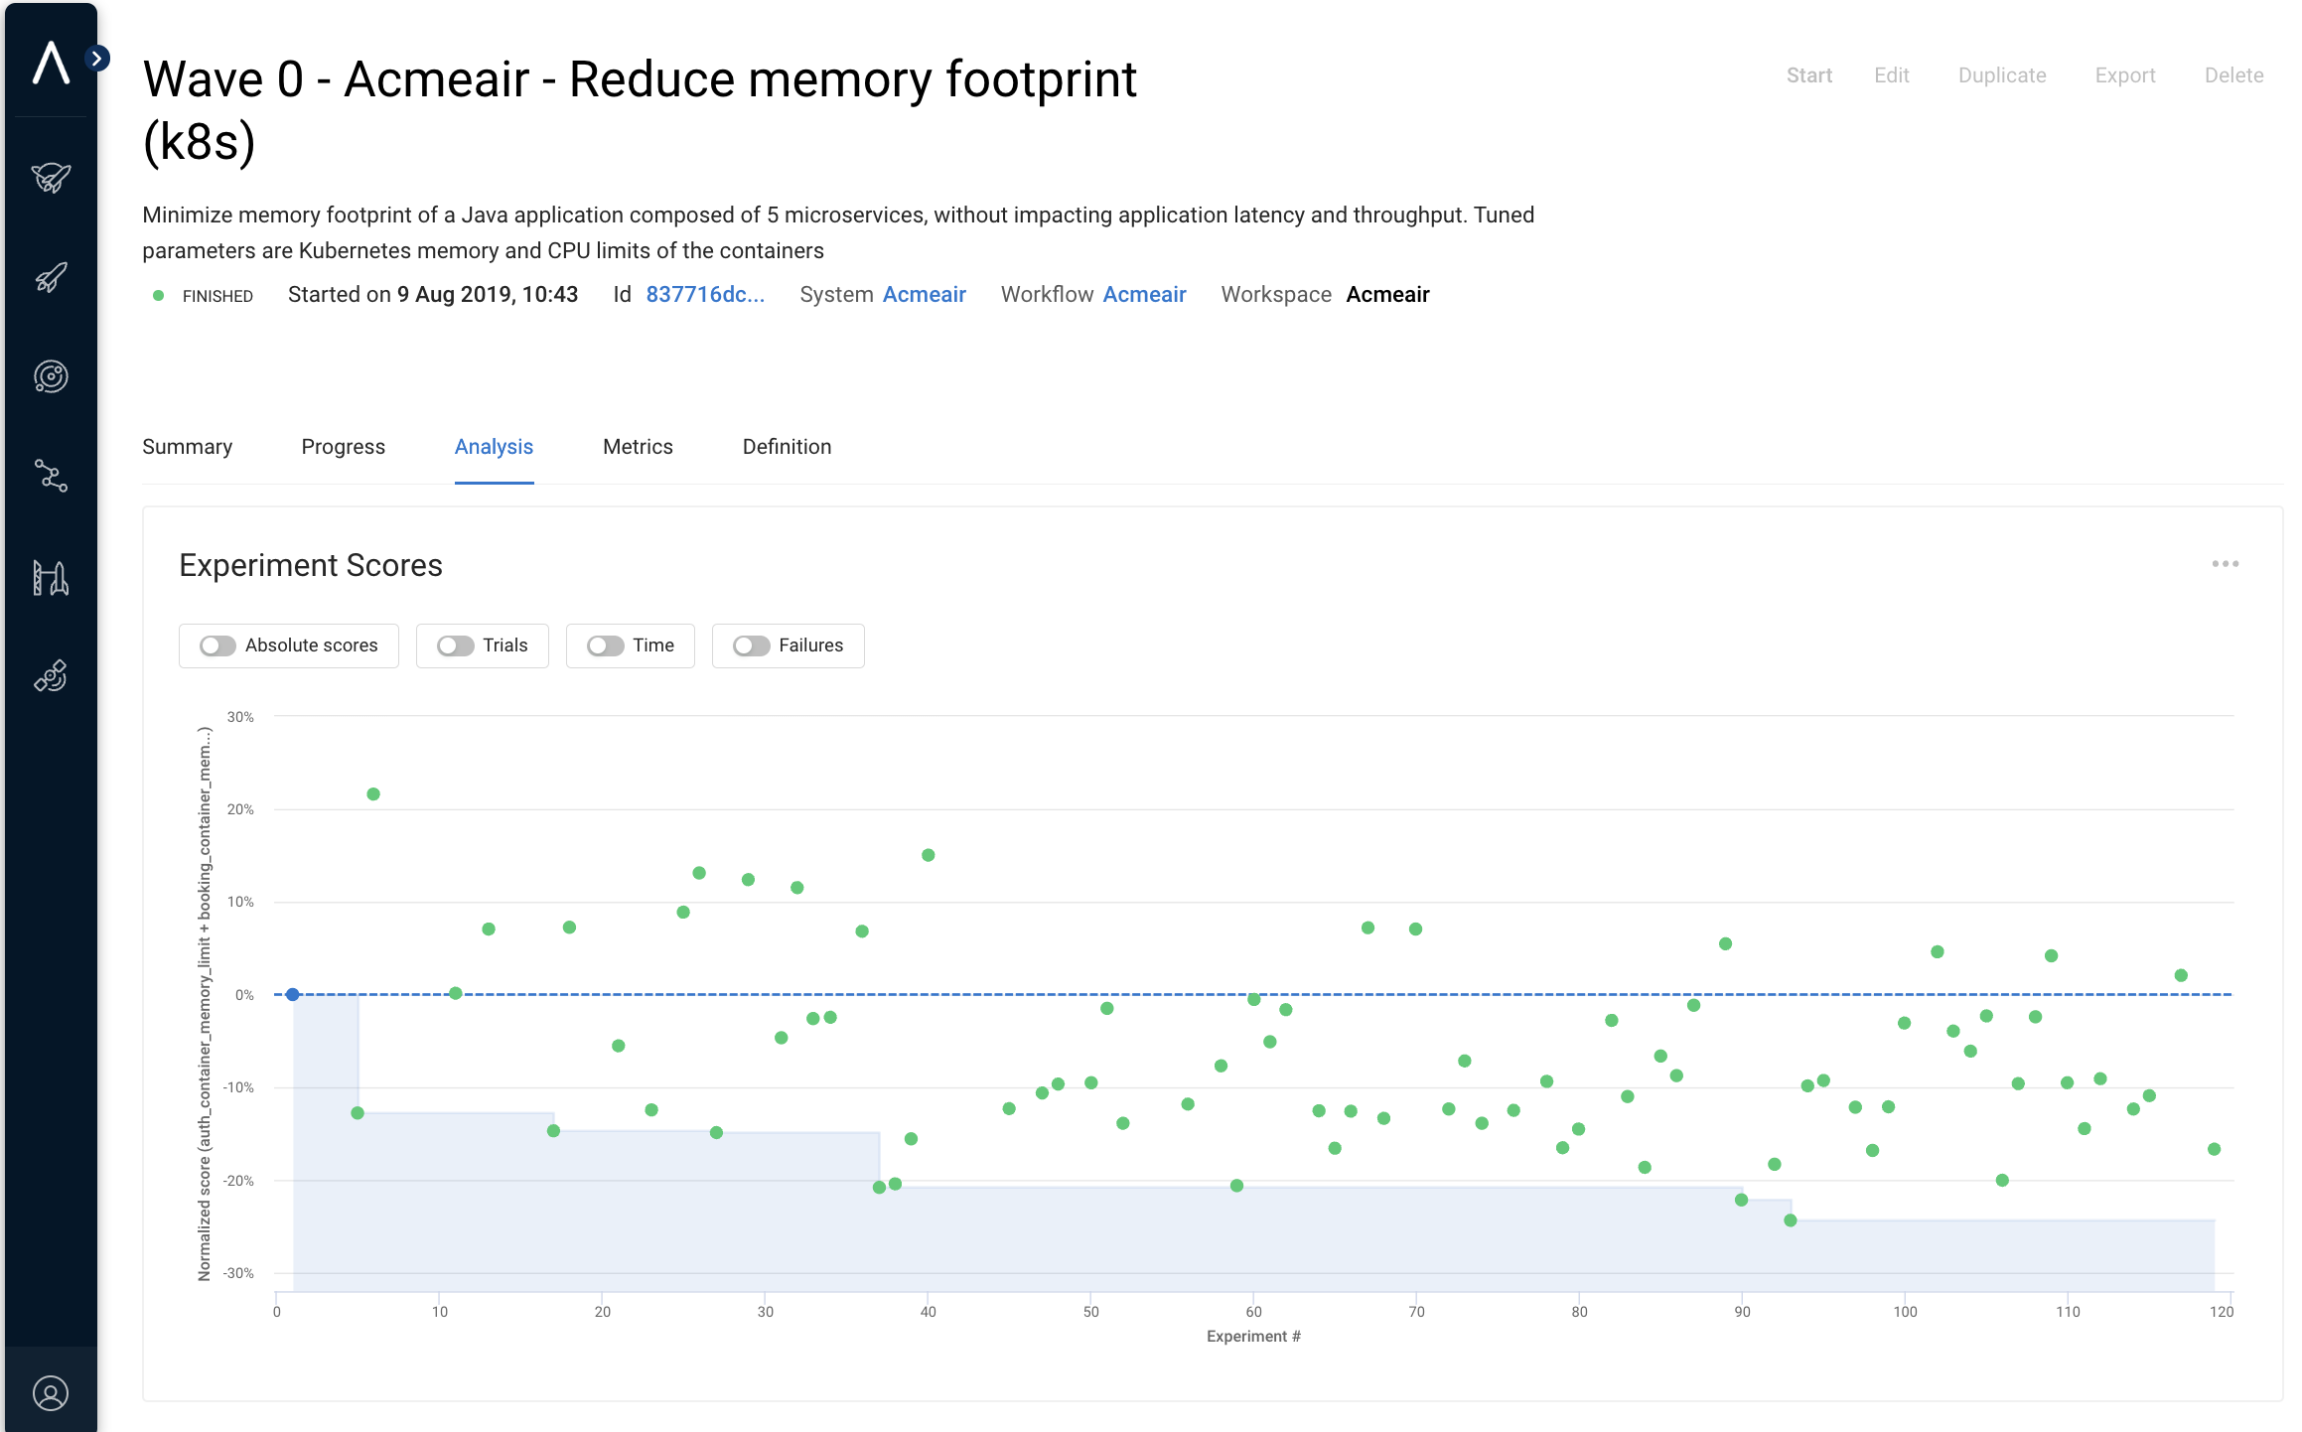Open the connected-nodes workflow sidebar icon

(x=51, y=476)
